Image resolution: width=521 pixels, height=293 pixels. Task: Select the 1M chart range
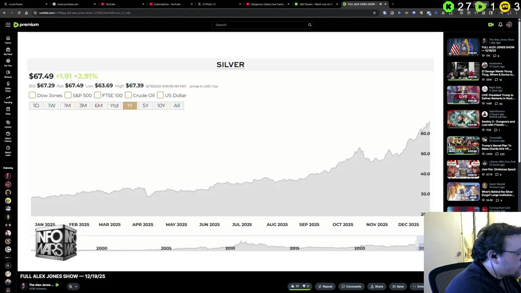point(67,105)
